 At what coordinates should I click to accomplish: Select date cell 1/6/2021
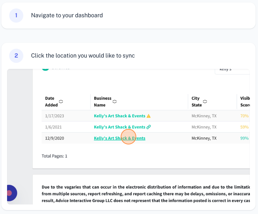(x=53, y=127)
